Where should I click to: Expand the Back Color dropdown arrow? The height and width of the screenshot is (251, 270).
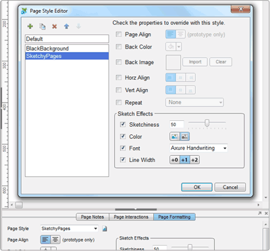179,47
